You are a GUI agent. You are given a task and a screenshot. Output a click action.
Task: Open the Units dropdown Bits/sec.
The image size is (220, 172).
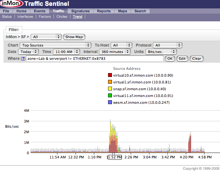pyautogui.click(x=161, y=52)
